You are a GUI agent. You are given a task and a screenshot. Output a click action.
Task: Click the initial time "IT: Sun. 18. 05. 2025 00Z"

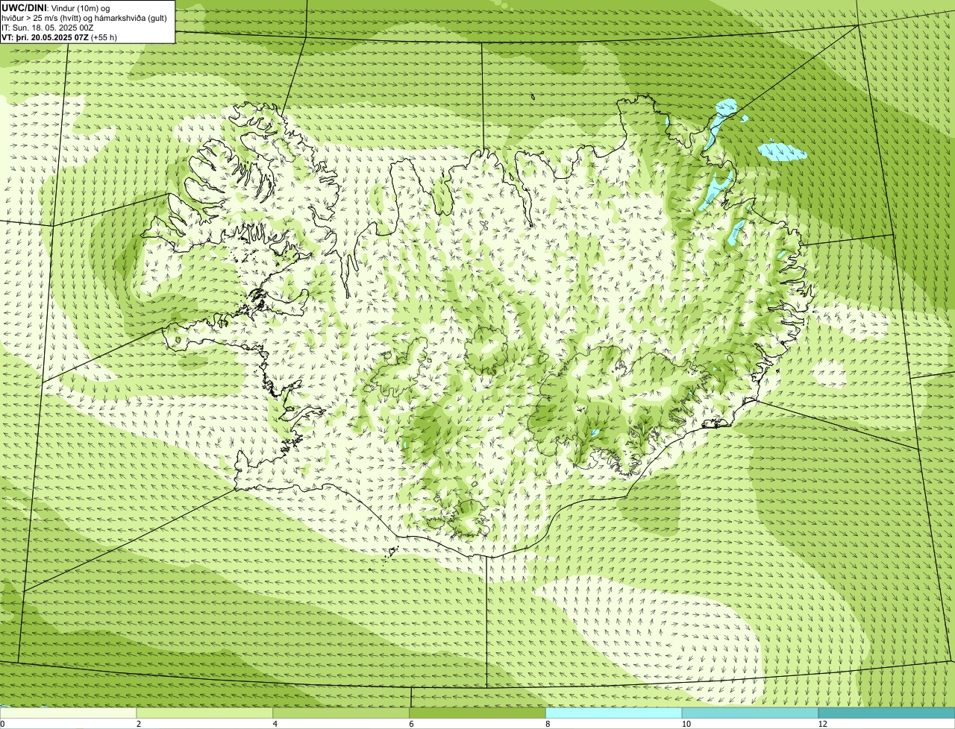point(48,27)
